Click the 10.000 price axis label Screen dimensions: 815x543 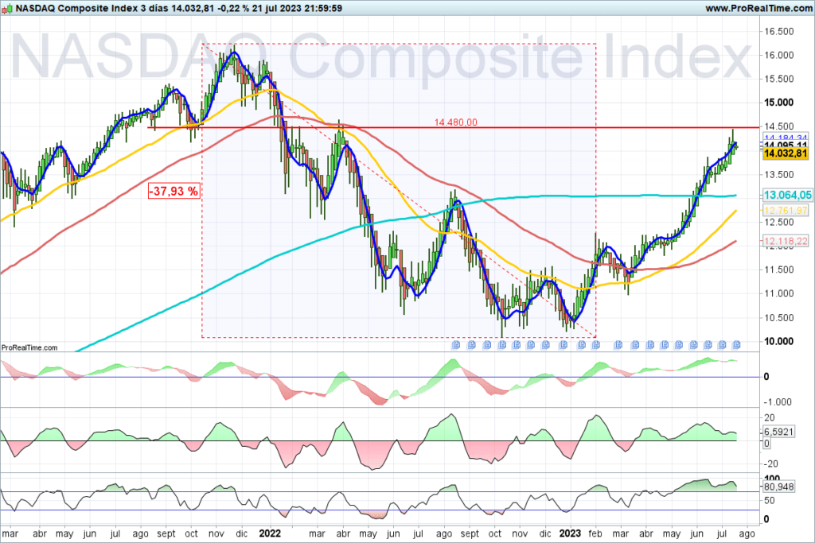tap(778, 341)
